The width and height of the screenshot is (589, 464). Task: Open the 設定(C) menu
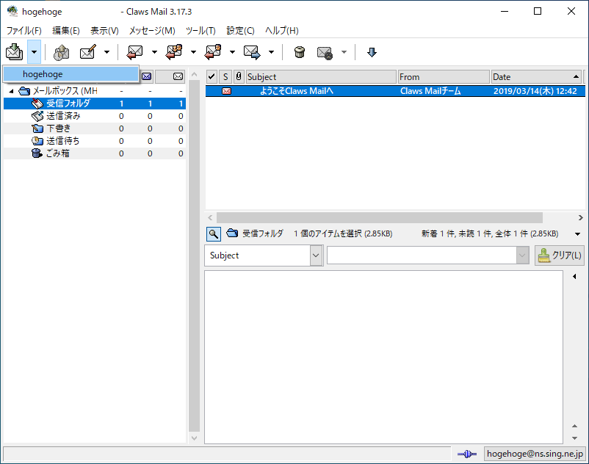coord(240,30)
